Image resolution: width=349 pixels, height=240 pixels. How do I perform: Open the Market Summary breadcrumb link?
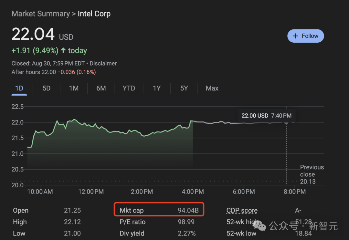(x=41, y=14)
